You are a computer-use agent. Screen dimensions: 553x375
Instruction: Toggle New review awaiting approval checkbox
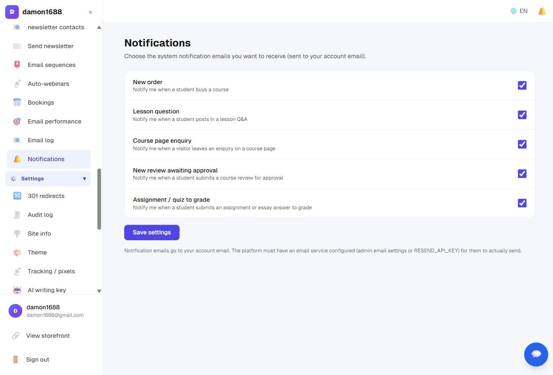click(x=522, y=174)
